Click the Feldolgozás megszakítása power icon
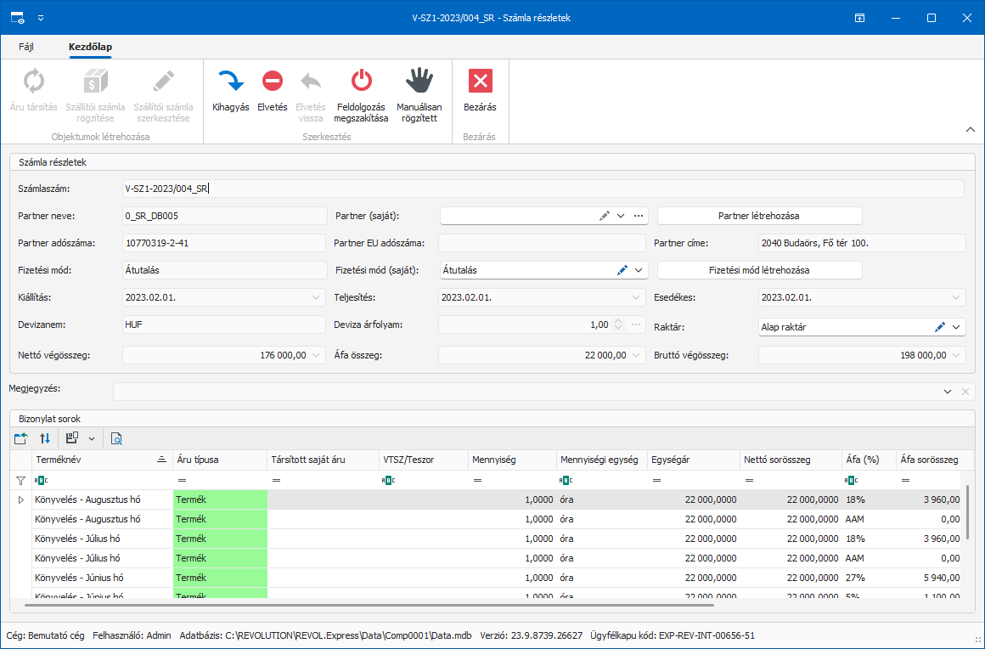Image resolution: width=985 pixels, height=649 pixels. (361, 81)
